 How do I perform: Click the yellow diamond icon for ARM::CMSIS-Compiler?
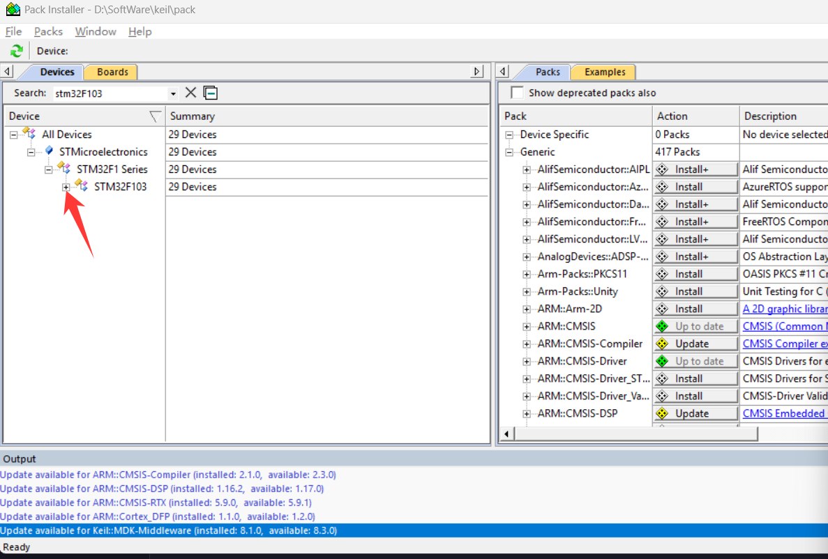click(662, 344)
